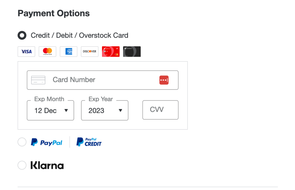This screenshot has width=295, height=190.
Task: Enable the Klarna payment option
Action: (22, 165)
